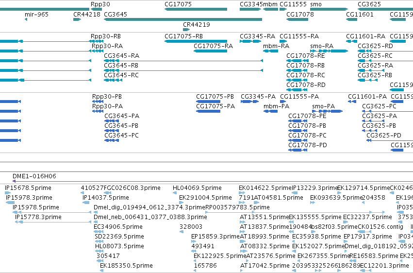413x273 pixels.
Task: Select transcript CG17078-RE
Action: 306,56
